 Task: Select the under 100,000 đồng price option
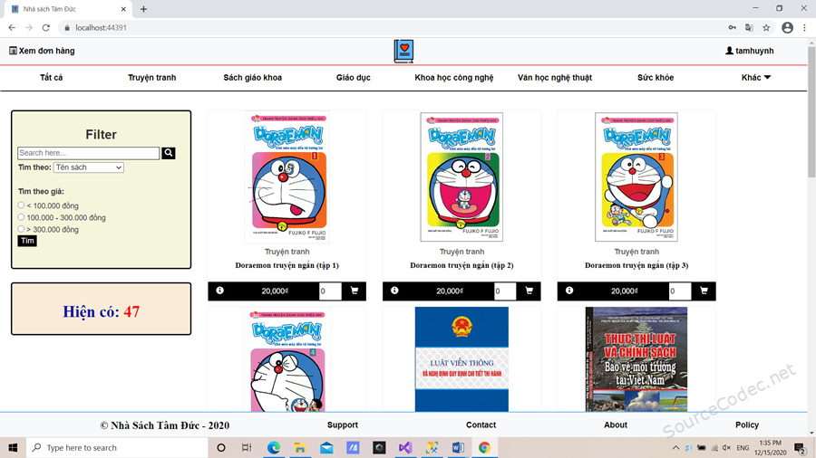[x=21, y=205]
